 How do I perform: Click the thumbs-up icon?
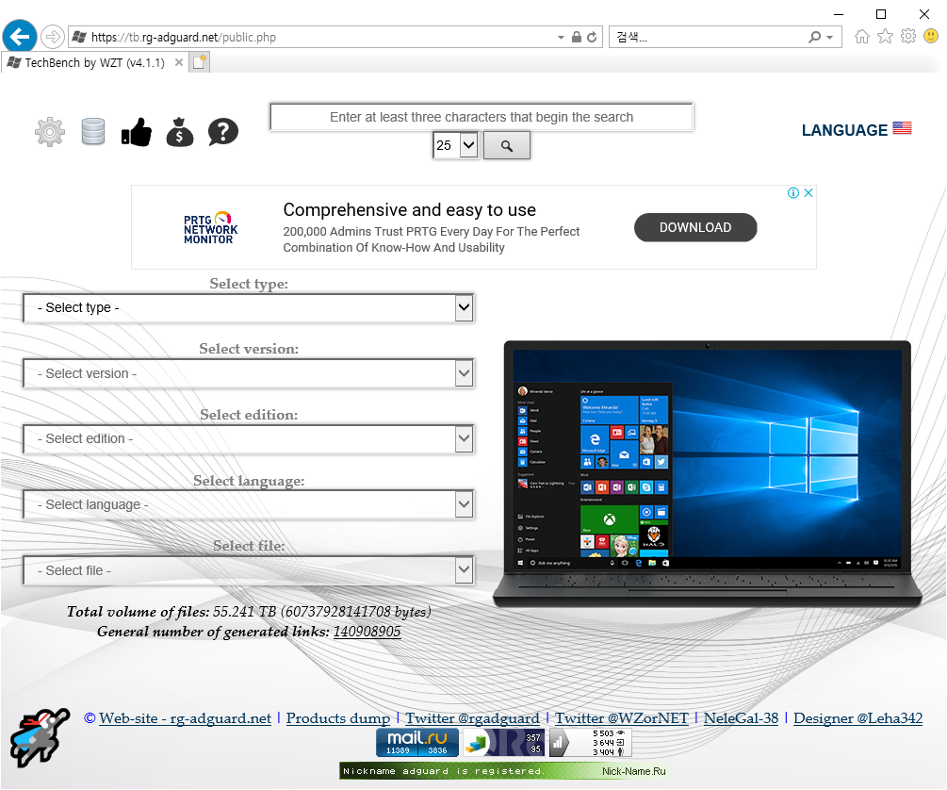click(137, 131)
